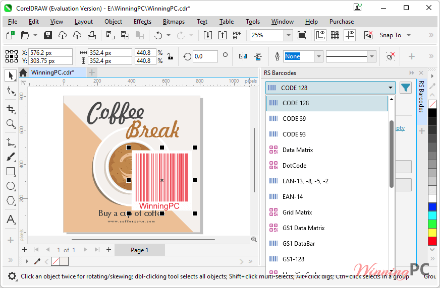Select the Page 1 tab
Viewport: 440px width, 288px height.
139,250
